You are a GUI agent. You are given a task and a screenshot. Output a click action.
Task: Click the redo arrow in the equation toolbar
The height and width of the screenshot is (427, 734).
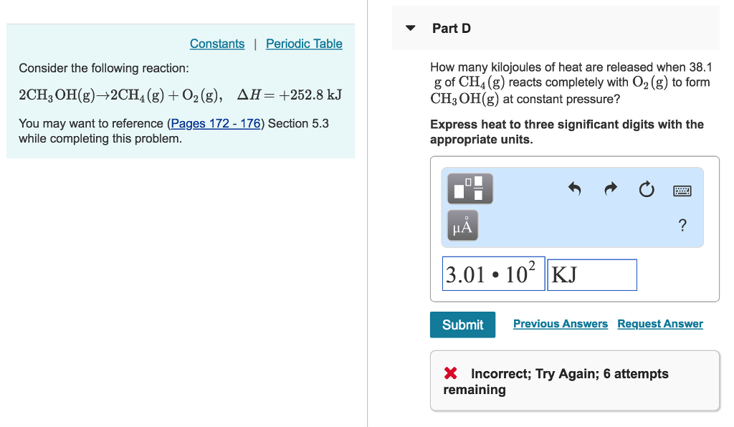[x=610, y=188]
